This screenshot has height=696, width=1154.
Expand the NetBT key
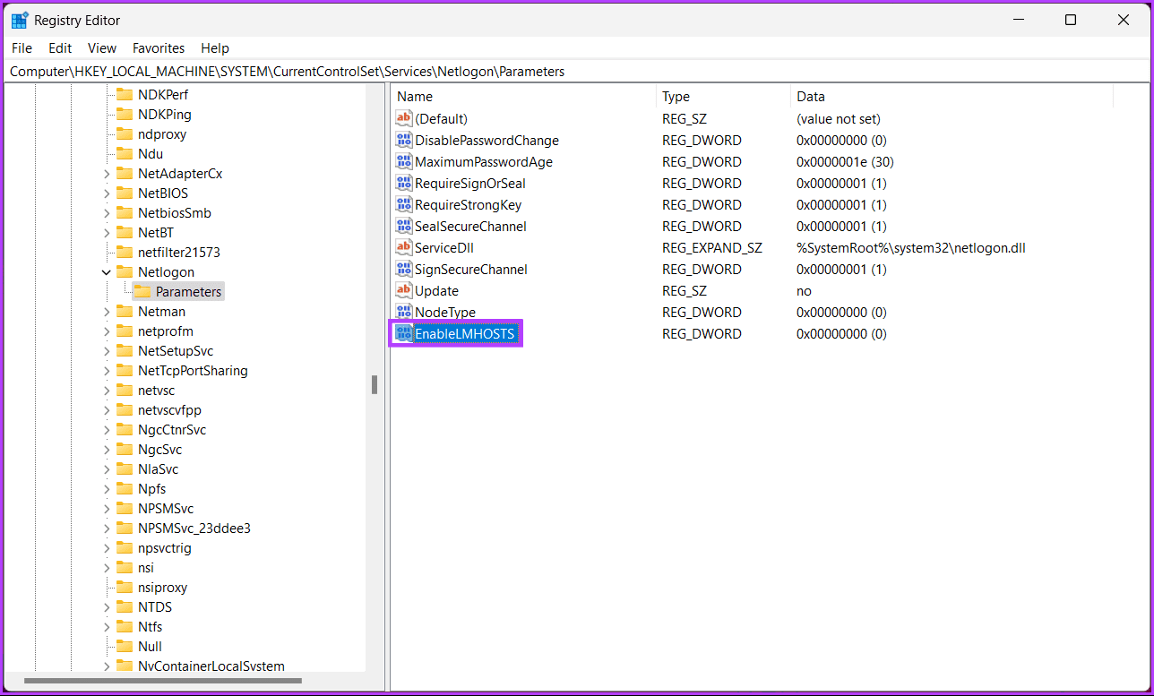(107, 232)
